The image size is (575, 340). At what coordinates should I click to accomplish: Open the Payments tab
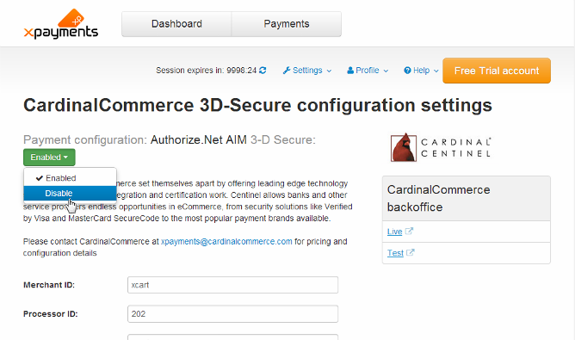pyautogui.click(x=287, y=24)
